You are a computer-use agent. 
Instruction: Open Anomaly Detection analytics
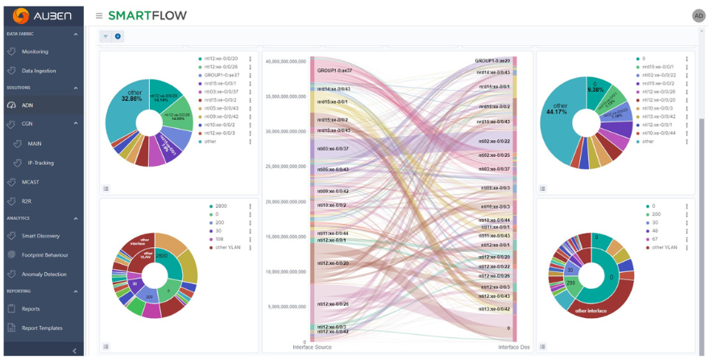(x=44, y=274)
